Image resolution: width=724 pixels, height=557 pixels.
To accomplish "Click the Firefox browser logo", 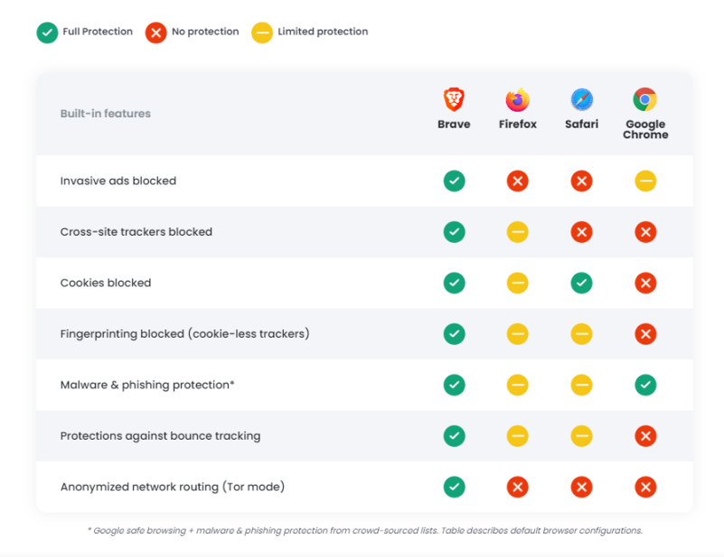I will (518, 99).
